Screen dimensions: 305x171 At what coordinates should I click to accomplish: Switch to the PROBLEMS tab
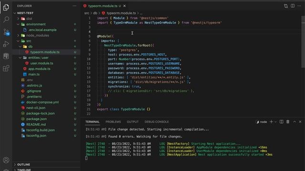(x=113, y=122)
